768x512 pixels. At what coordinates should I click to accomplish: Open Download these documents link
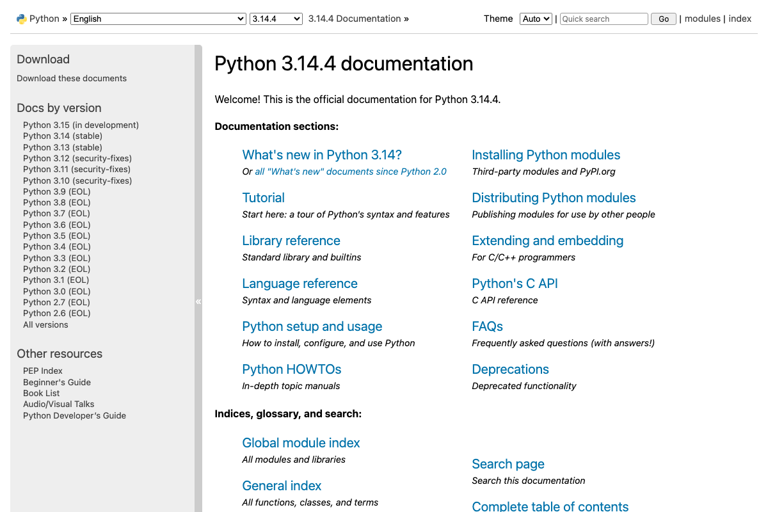point(72,78)
